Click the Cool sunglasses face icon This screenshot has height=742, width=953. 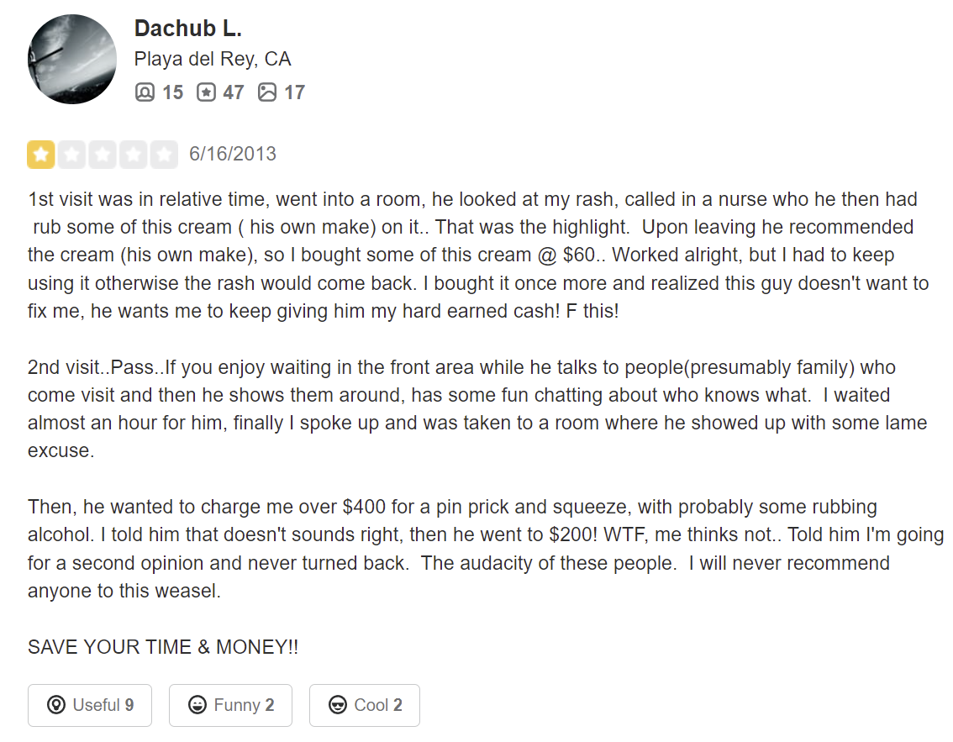337,705
